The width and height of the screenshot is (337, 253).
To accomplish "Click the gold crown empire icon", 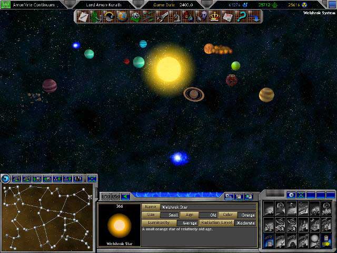I will point(214,17).
